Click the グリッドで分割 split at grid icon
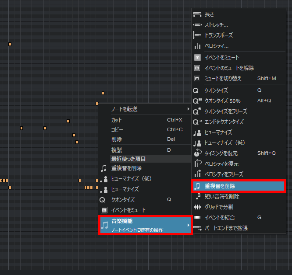 [197, 207]
